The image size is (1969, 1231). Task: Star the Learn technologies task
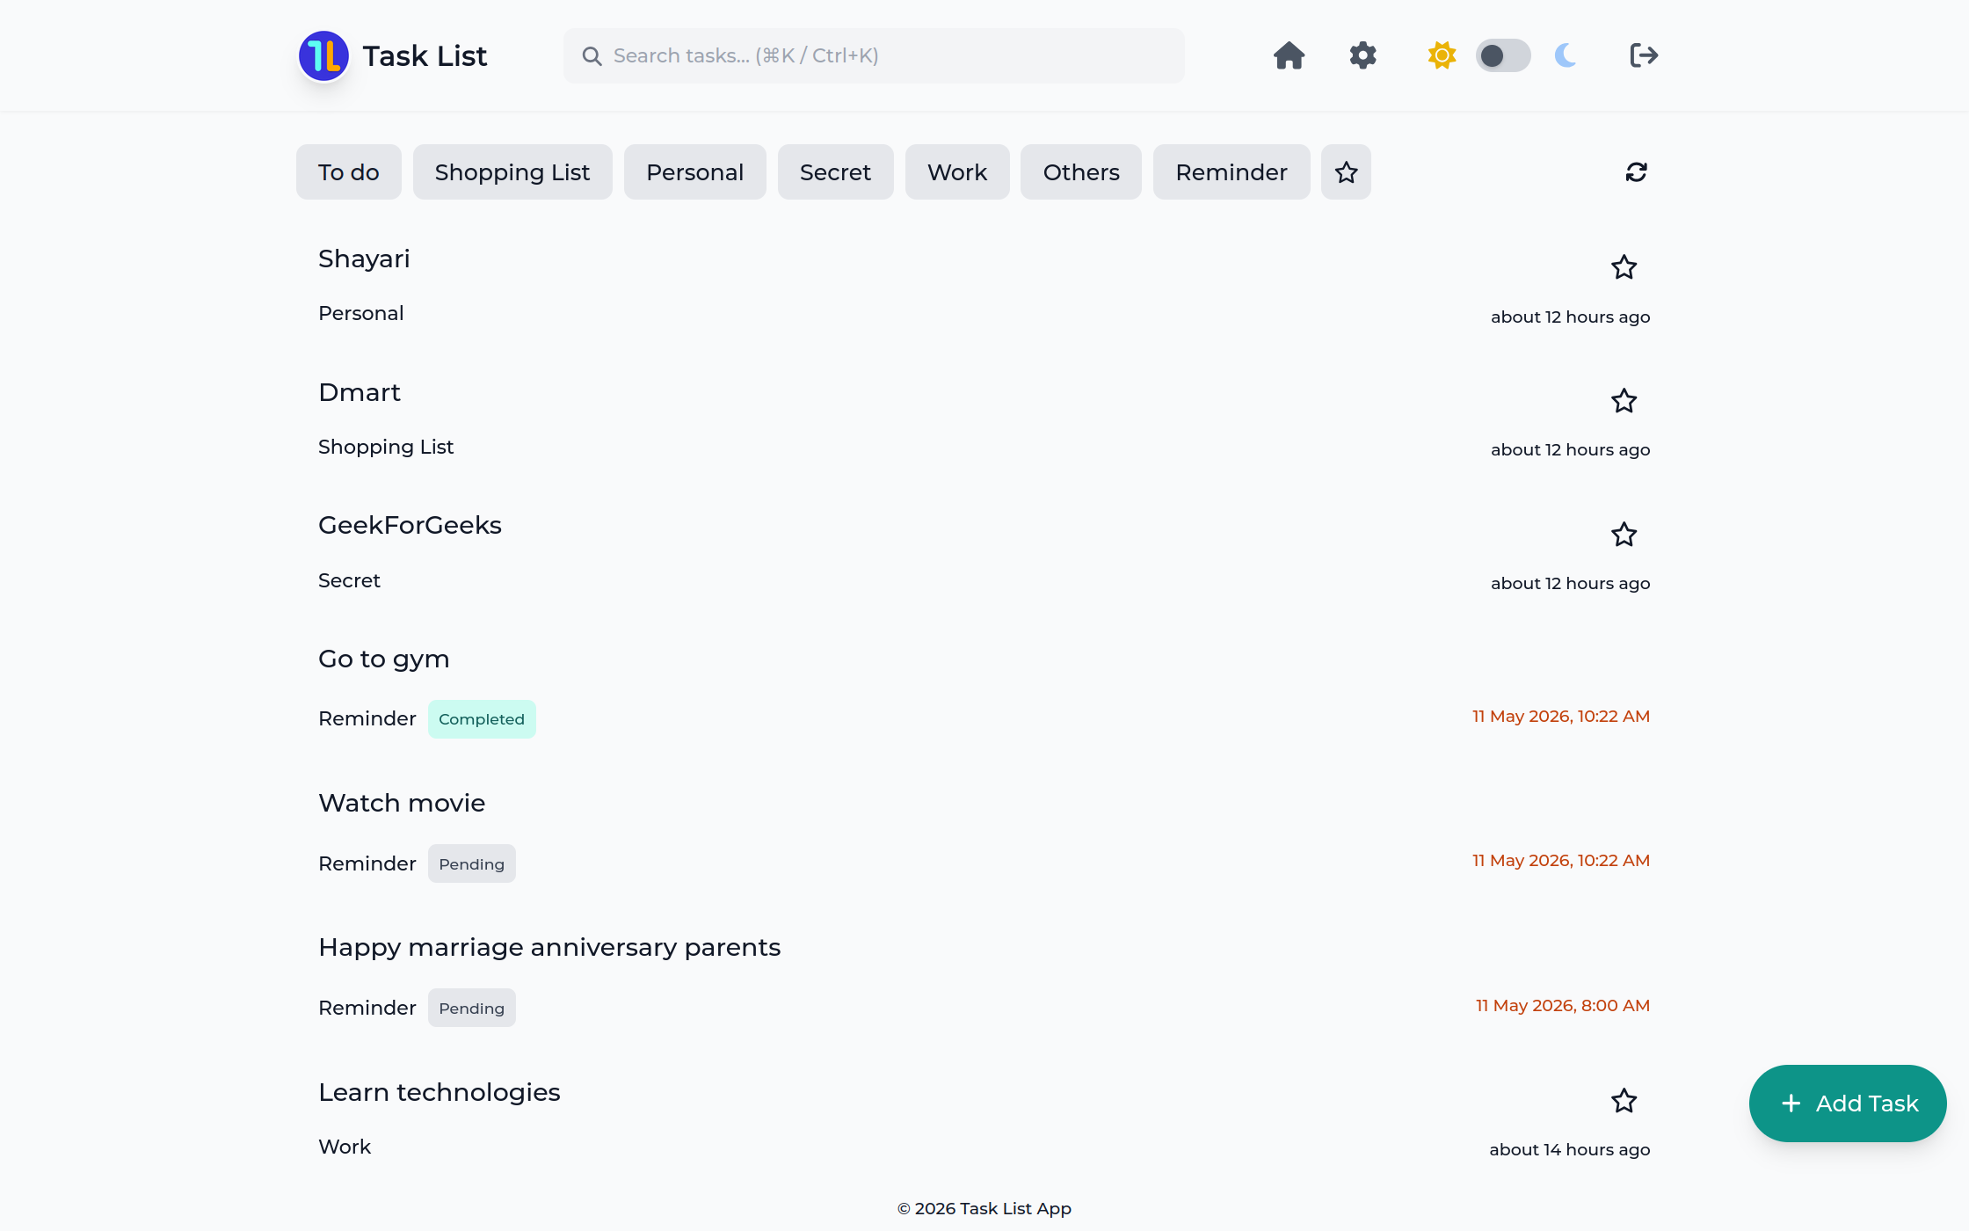click(1624, 1101)
